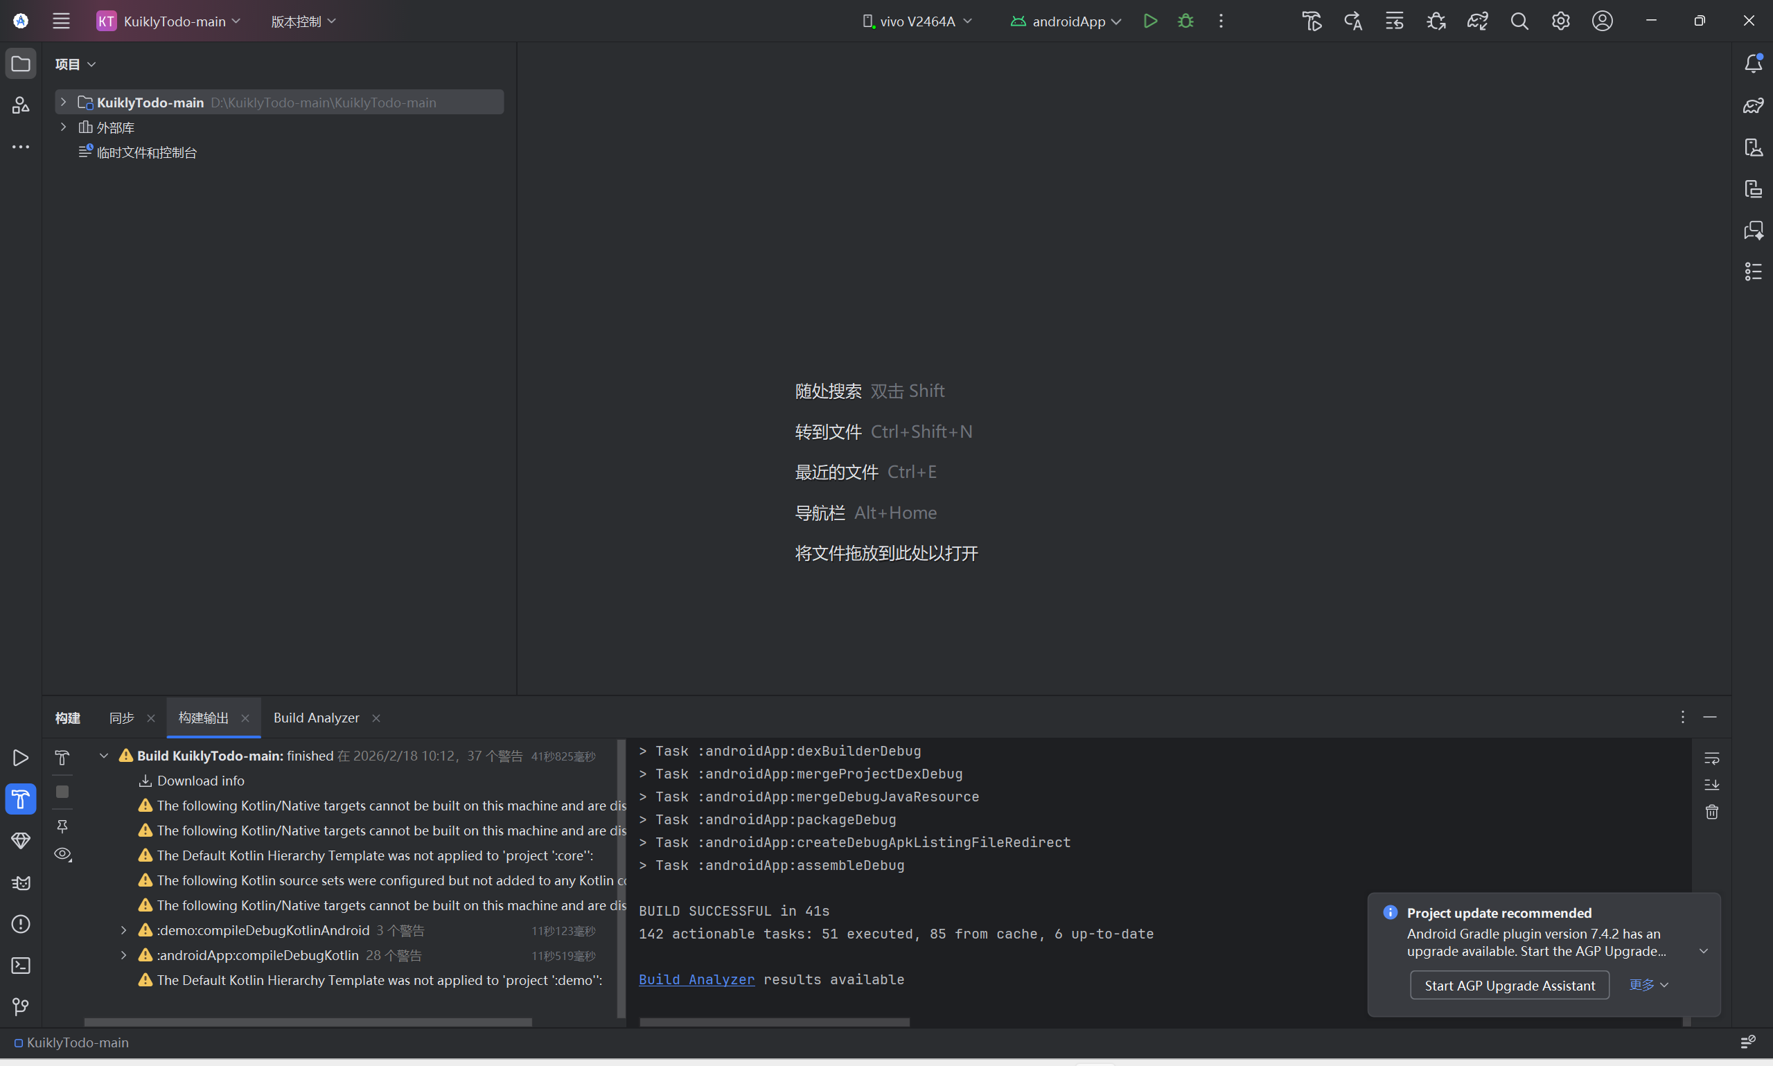Click Start AGP Upgrade Assistant button
This screenshot has width=1773, height=1066.
click(1509, 986)
